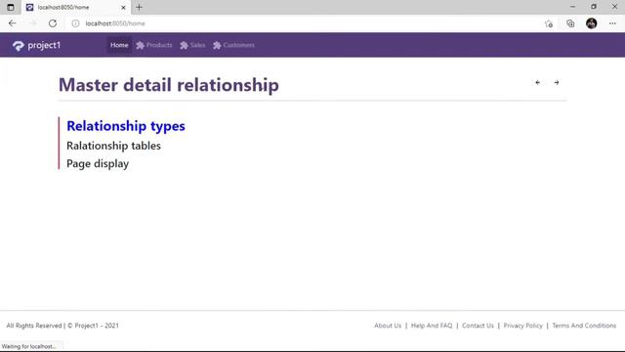Open the tab actions menu icon
The width and height of the screenshot is (625, 352).
click(11, 7)
